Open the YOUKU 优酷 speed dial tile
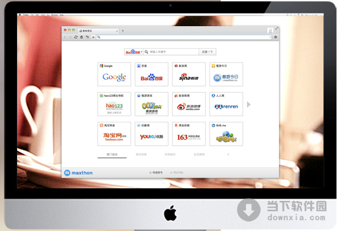340x231 pixels. [152, 134]
